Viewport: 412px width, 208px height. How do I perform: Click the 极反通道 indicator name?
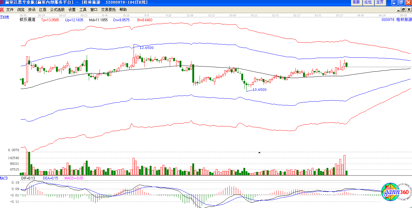point(28,20)
